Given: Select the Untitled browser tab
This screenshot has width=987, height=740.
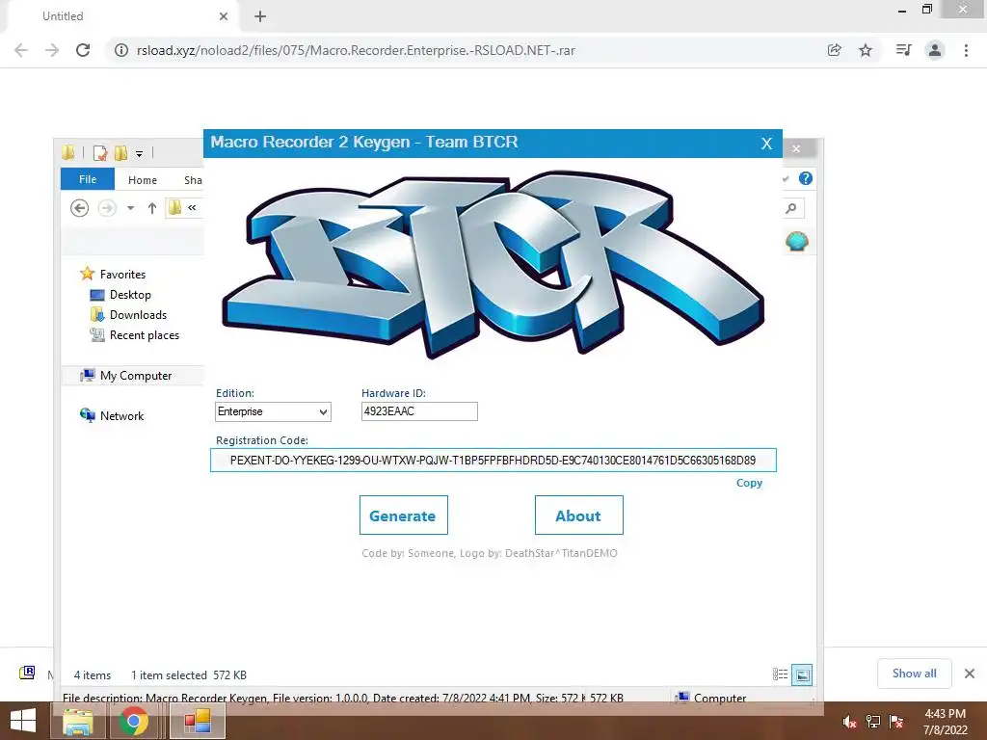Looking at the screenshot, I should 122,16.
